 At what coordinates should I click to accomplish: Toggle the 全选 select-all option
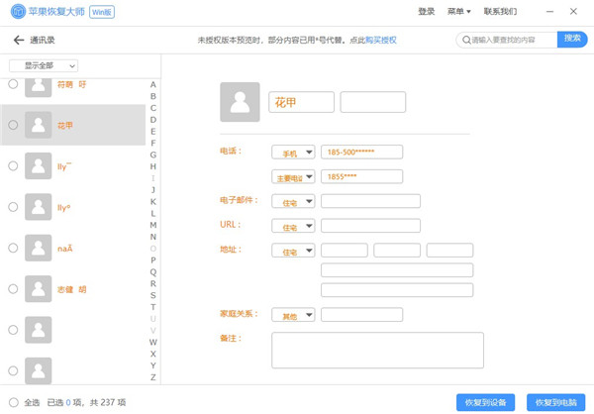pos(13,402)
